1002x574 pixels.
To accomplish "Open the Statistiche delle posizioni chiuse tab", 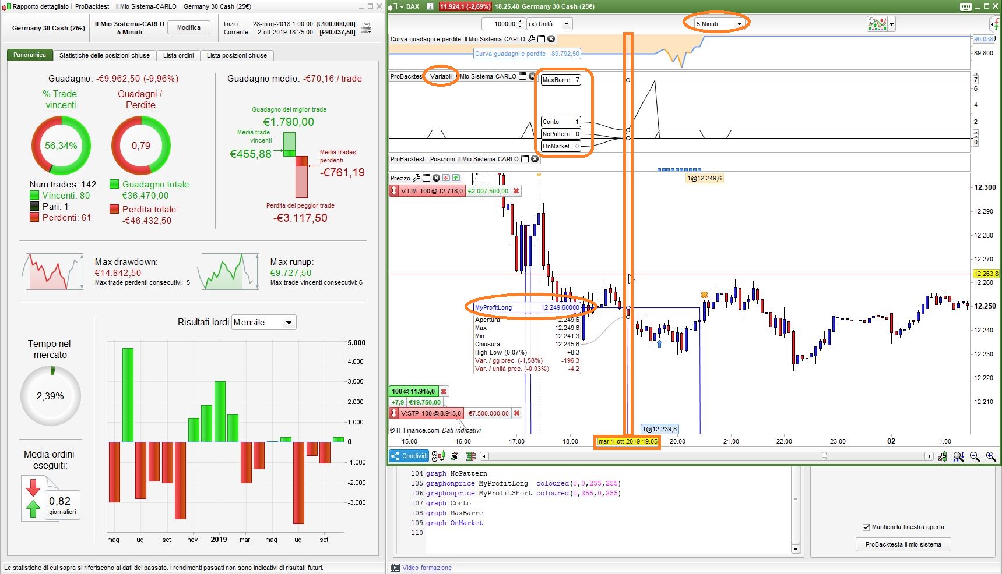I will [104, 55].
